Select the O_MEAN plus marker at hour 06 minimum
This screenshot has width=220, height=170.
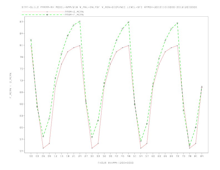coord(43,148)
